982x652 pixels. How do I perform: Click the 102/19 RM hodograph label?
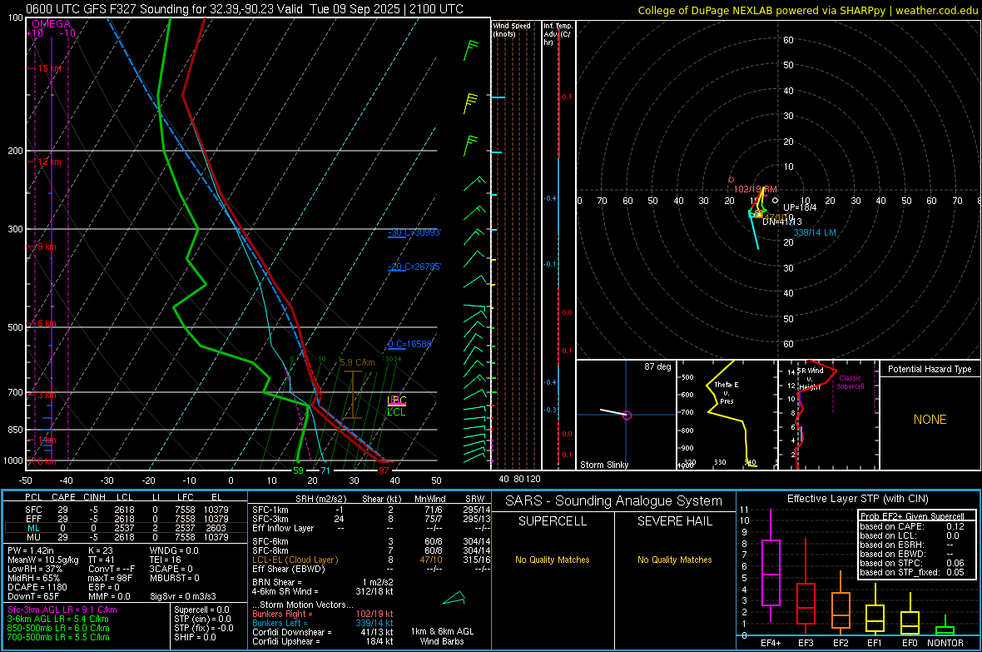click(756, 189)
